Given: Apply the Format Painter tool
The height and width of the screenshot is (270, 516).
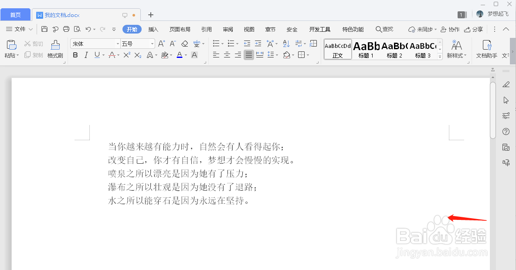Looking at the screenshot, I should pyautogui.click(x=54, y=49).
